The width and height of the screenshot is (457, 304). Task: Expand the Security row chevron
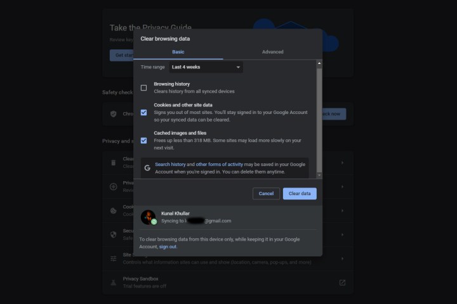(343, 234)
